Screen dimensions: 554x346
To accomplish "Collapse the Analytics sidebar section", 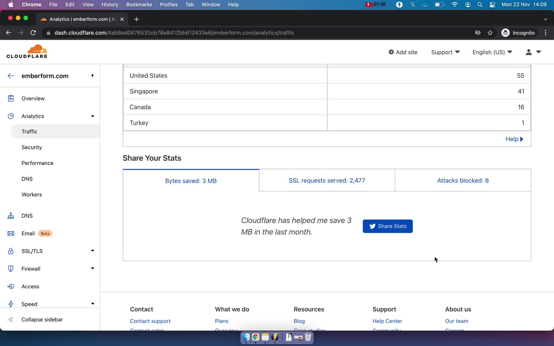I will (92, 116).
